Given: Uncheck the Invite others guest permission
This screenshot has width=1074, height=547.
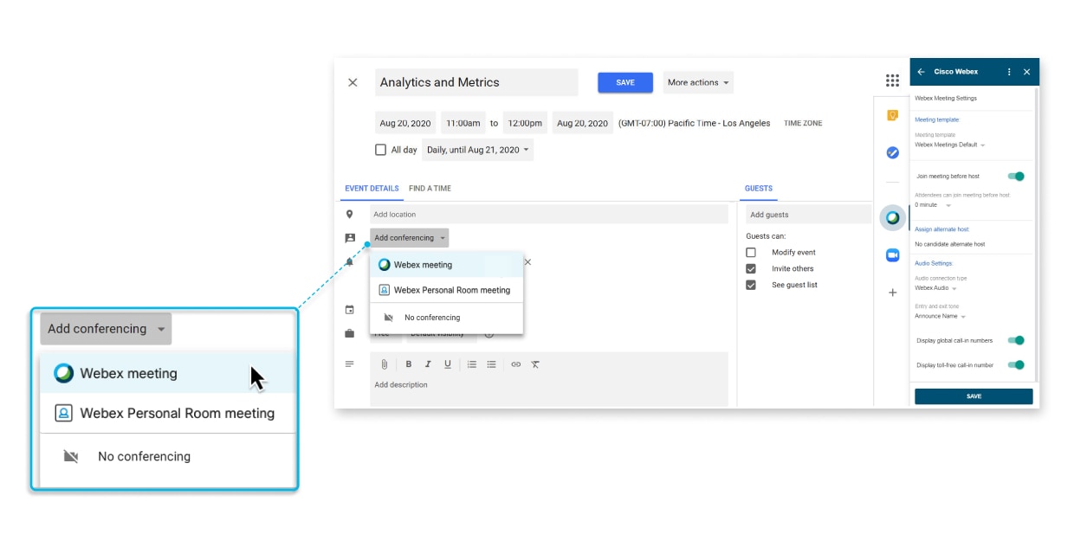Looking at the screenshot, I should (753, 268).
